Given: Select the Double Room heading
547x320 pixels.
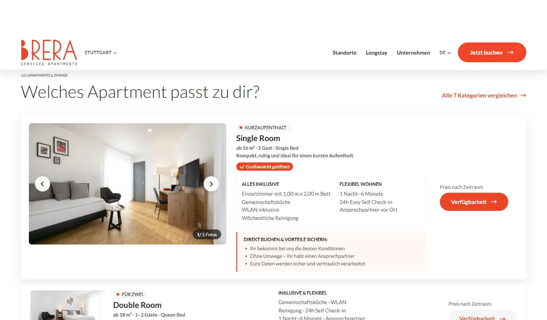Looking at the screenshot, I should [x=137, y=305].
